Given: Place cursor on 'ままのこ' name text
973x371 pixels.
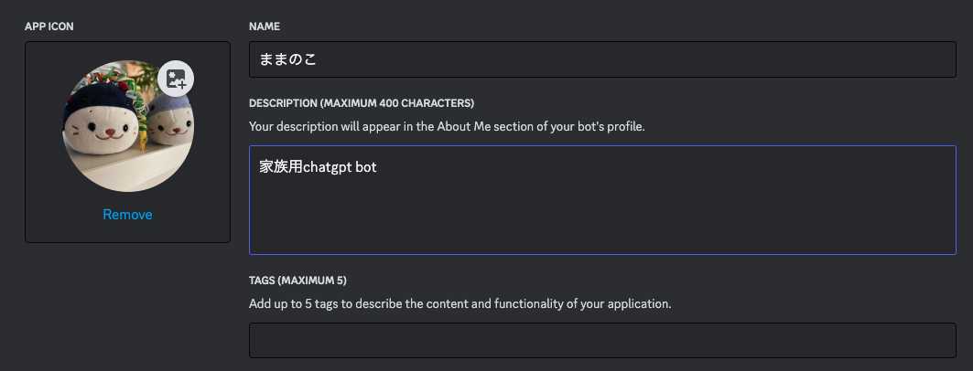Looking at the screenshot, I should [x=288, y=60].
